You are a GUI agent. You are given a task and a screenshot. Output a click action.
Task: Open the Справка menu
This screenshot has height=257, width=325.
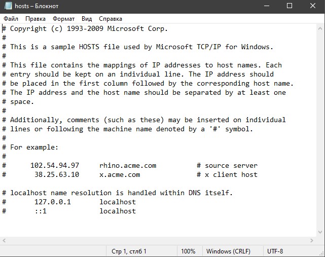coord(110,19)
